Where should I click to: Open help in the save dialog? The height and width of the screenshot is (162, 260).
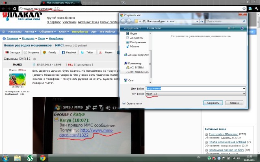pyautogui.click(x=242, y=28)
